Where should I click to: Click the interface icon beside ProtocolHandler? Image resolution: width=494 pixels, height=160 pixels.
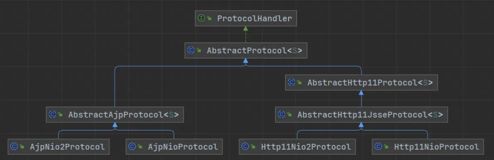point(201,19)
